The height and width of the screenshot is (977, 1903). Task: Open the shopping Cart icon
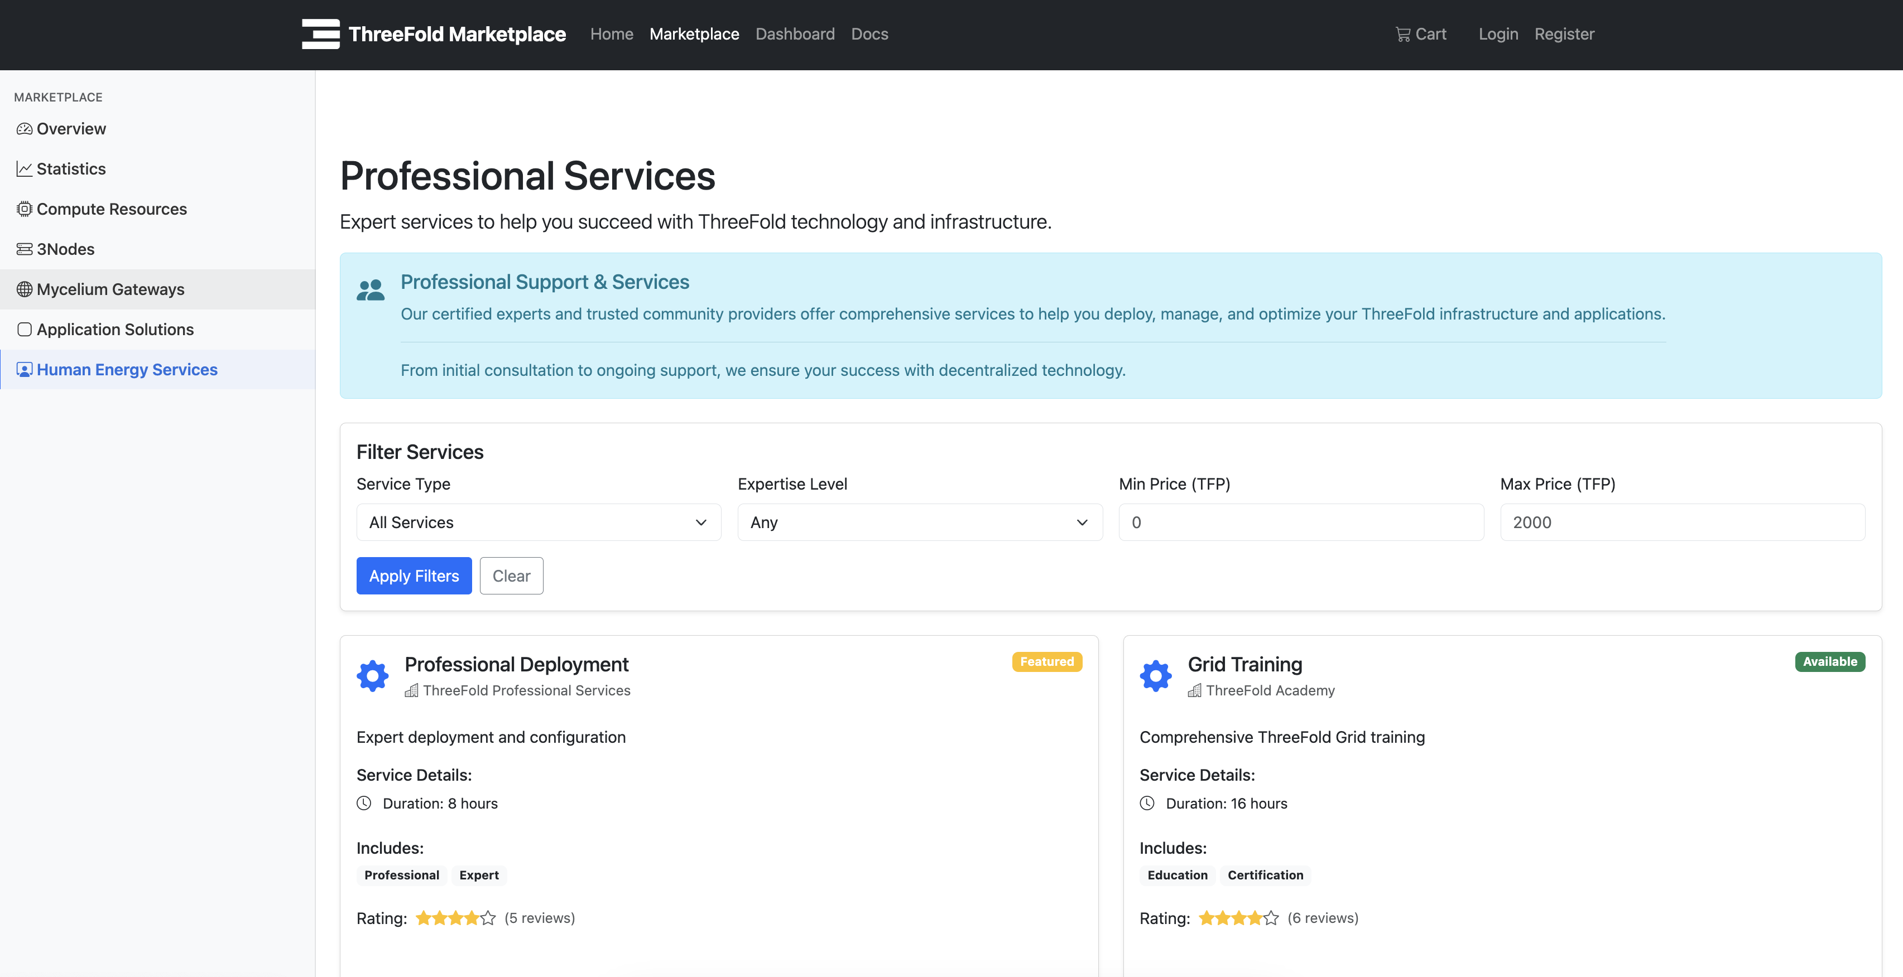coord(1402,34)
